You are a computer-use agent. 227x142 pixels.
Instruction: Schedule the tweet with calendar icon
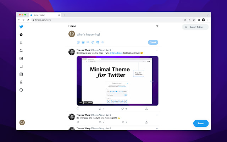pyautogui.click(x=98, y=42)
